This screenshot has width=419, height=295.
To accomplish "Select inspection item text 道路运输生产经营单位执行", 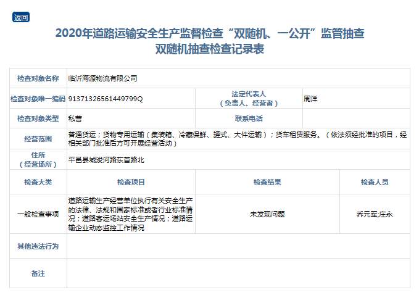I will 130,214.
